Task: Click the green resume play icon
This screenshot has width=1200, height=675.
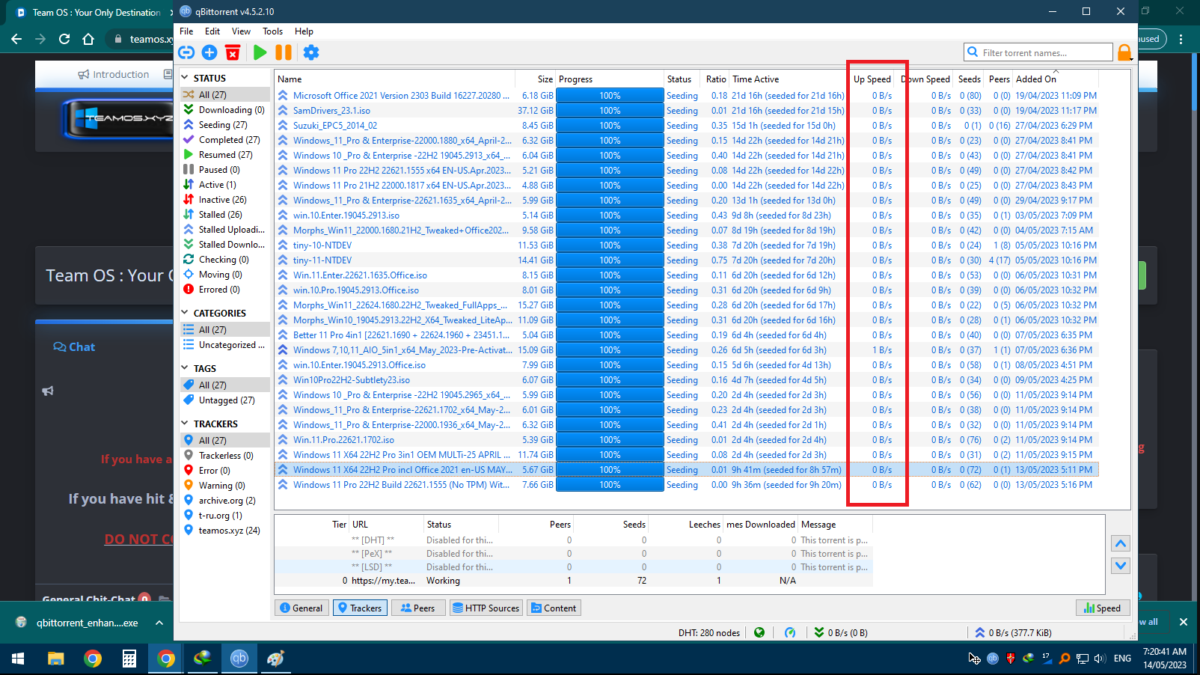Action: (260, 52)
